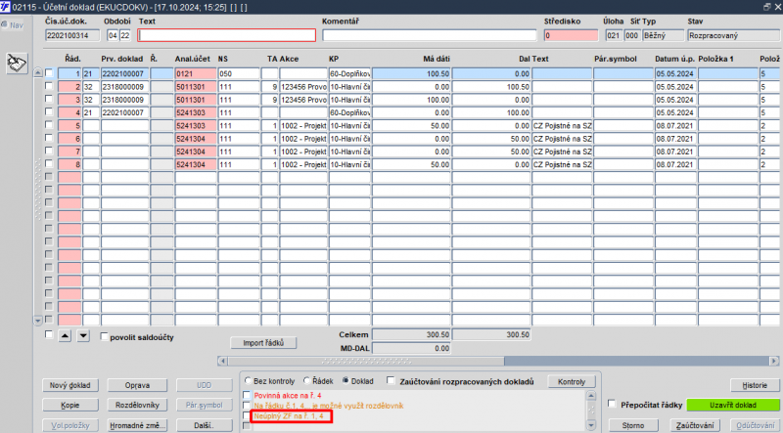Click the row number cell 8

pos(69,164)
